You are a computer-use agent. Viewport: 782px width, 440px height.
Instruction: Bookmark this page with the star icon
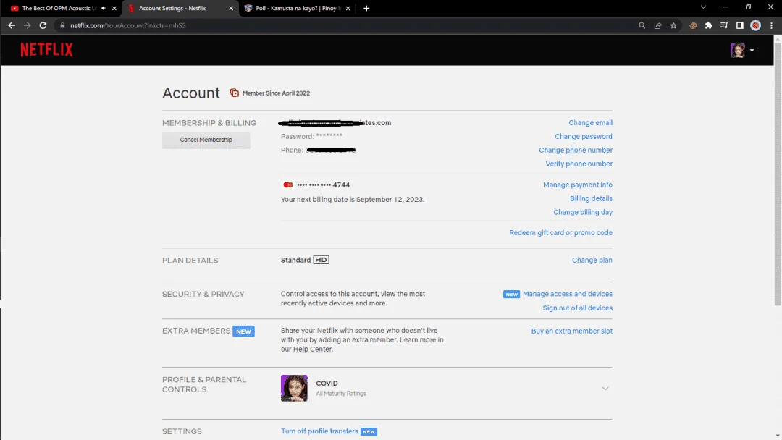(x=673, y=25)
